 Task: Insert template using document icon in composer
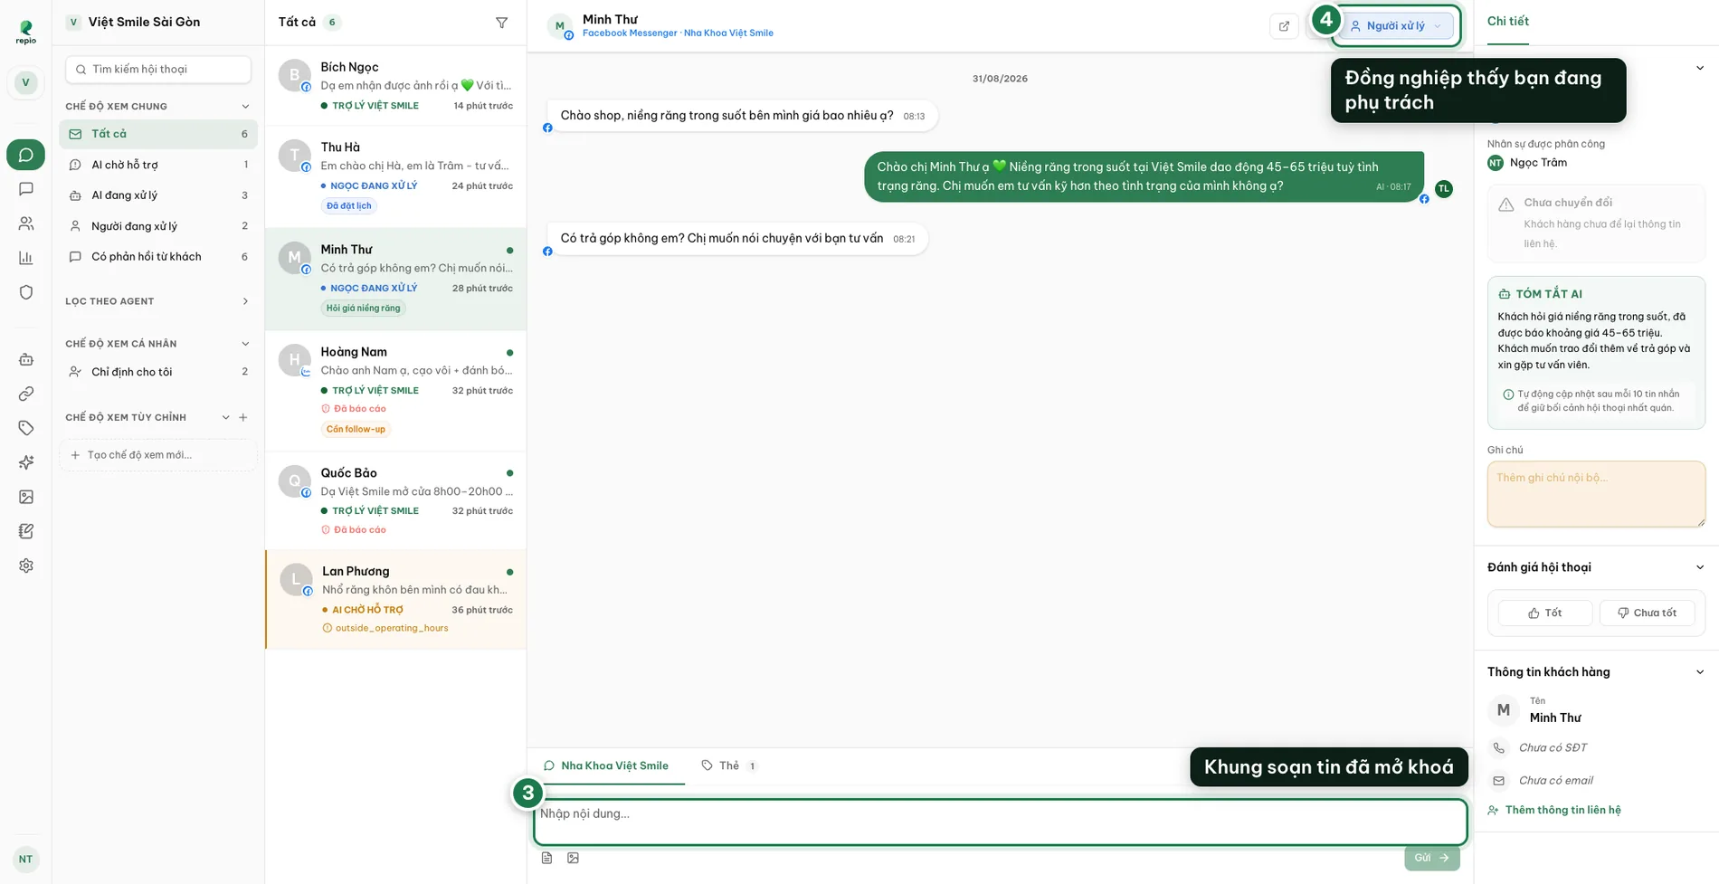(x=546, y=858)
